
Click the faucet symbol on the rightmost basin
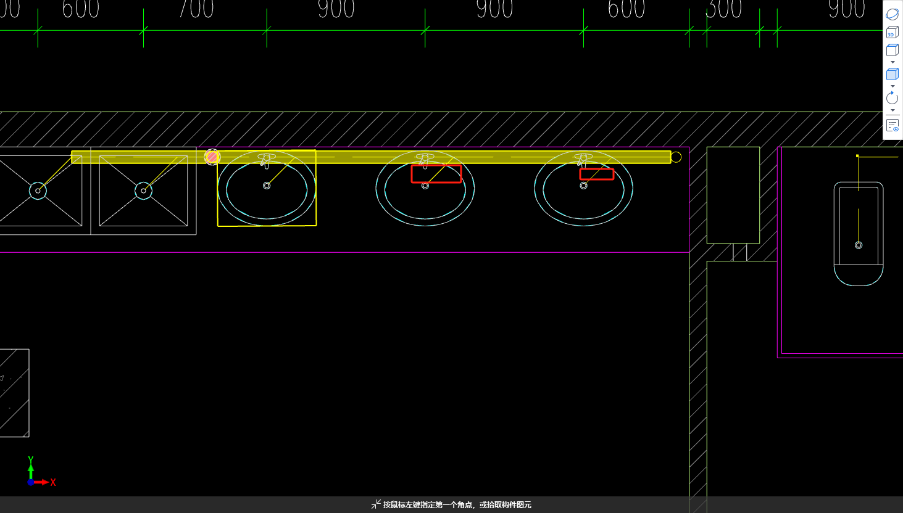pyautogui.click(x=583, y=160)
